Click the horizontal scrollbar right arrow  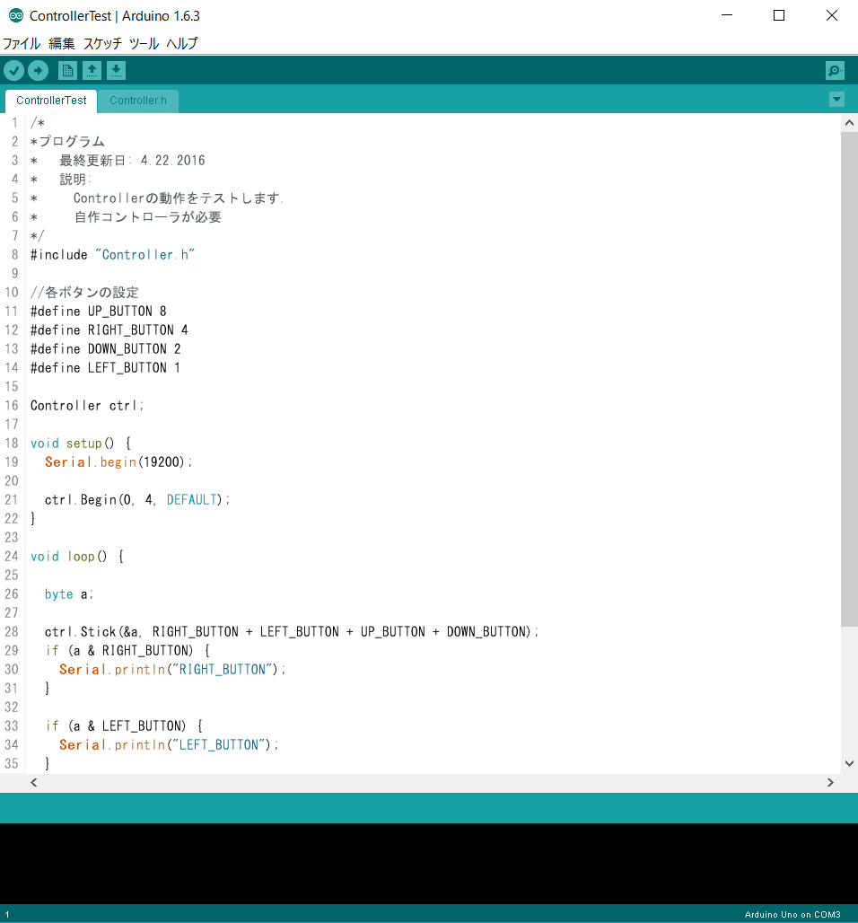[x=830, y=782]
